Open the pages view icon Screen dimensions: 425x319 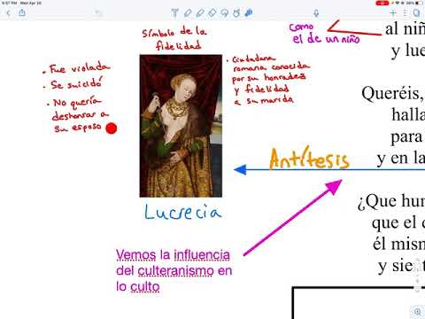[x=416, y=13]
